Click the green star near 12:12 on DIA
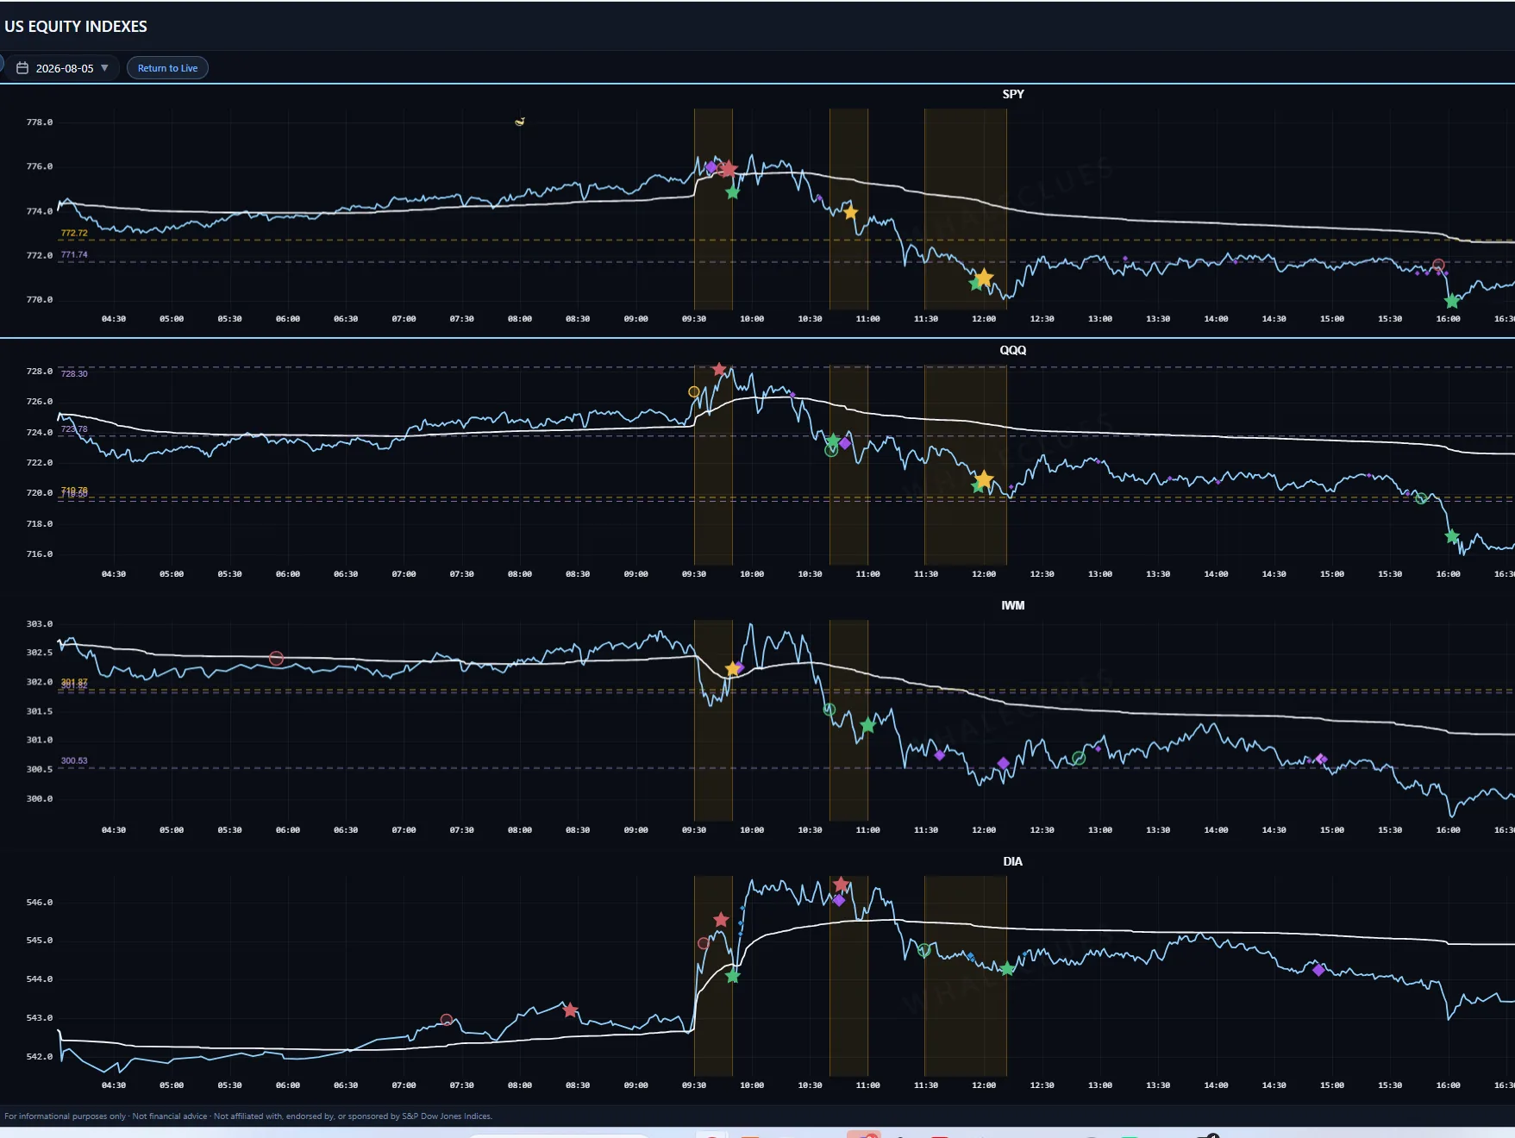 [1007, 969]
